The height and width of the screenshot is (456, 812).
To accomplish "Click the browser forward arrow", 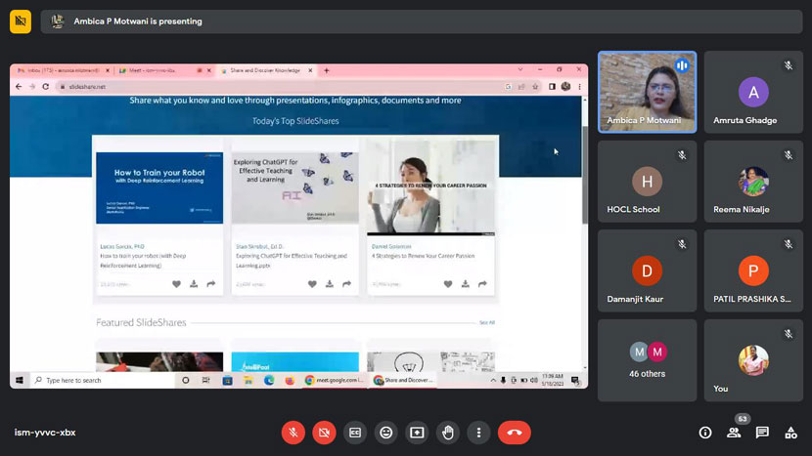I will click(x=32, y=86).
